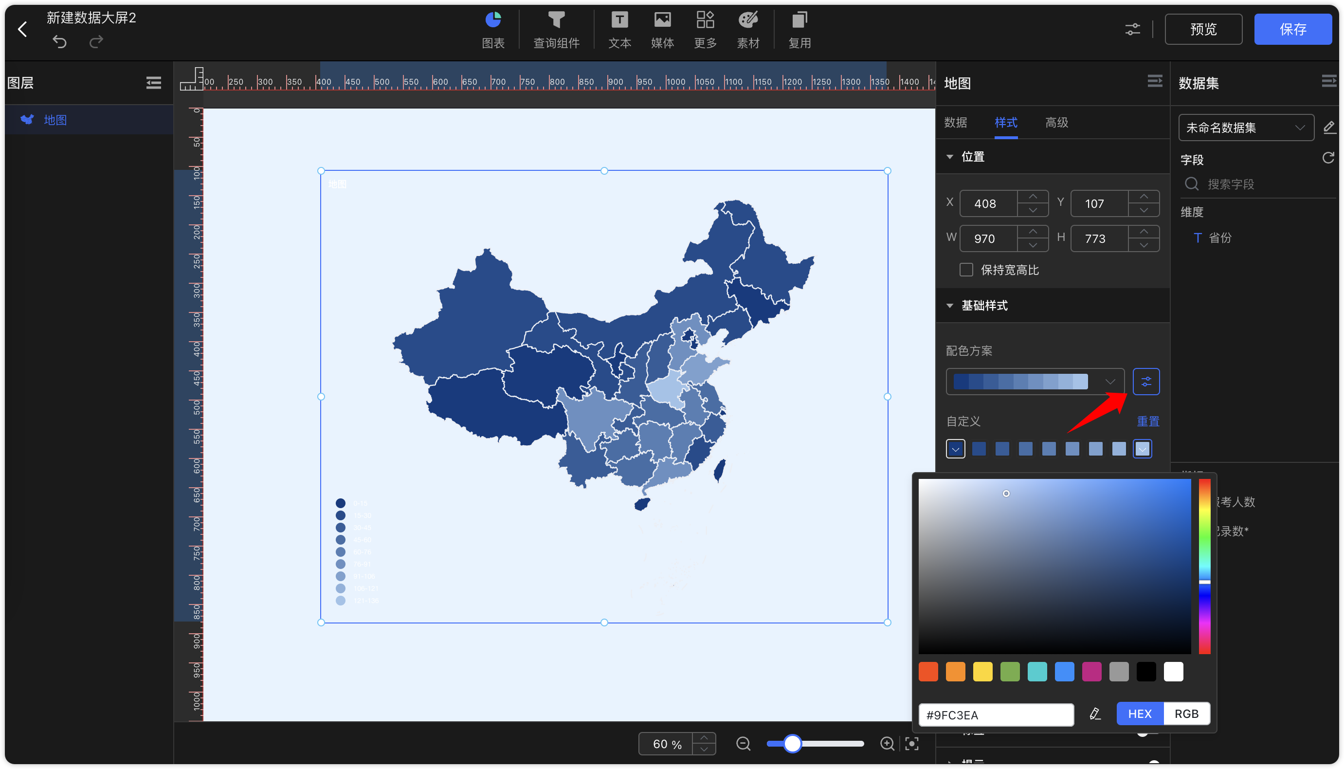
Task: Open color scheme custom settings icon
Action: click(x=1146, y=381)
